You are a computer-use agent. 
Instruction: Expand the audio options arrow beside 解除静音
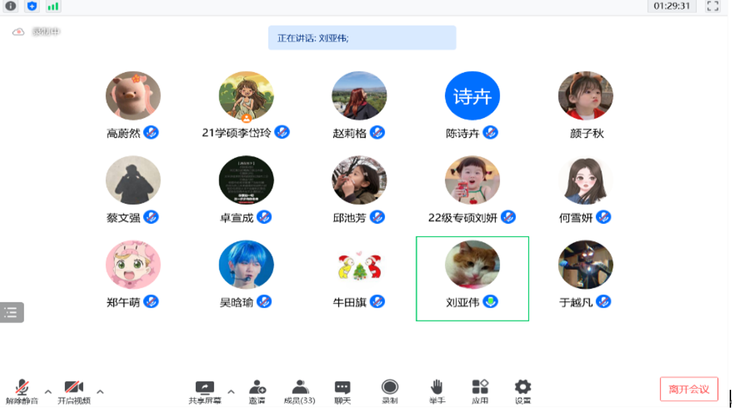click(x=48, y=392)
